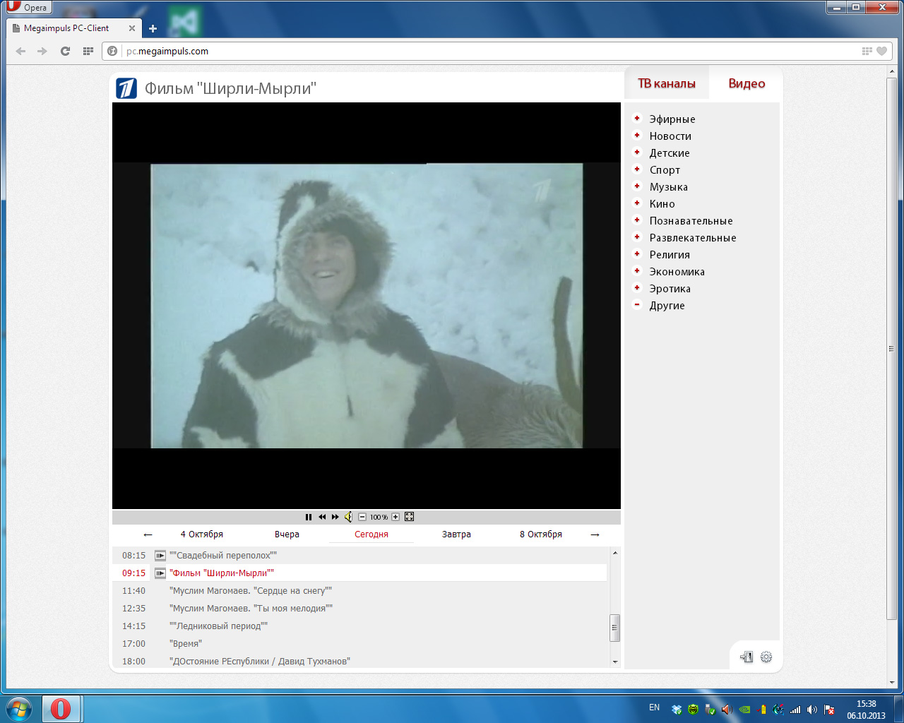Select the Завтра schedule day
The height and width of the screenshot is (723, 904).
(x=456, y=534)
